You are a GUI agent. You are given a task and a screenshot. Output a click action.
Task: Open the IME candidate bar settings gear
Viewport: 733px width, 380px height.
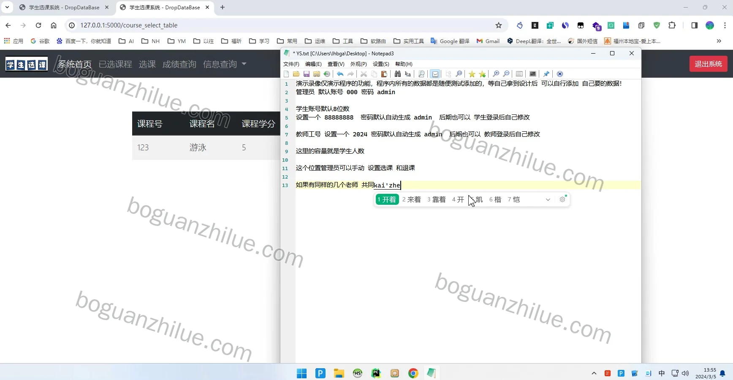pyautogui.click(x=562, y=200)
